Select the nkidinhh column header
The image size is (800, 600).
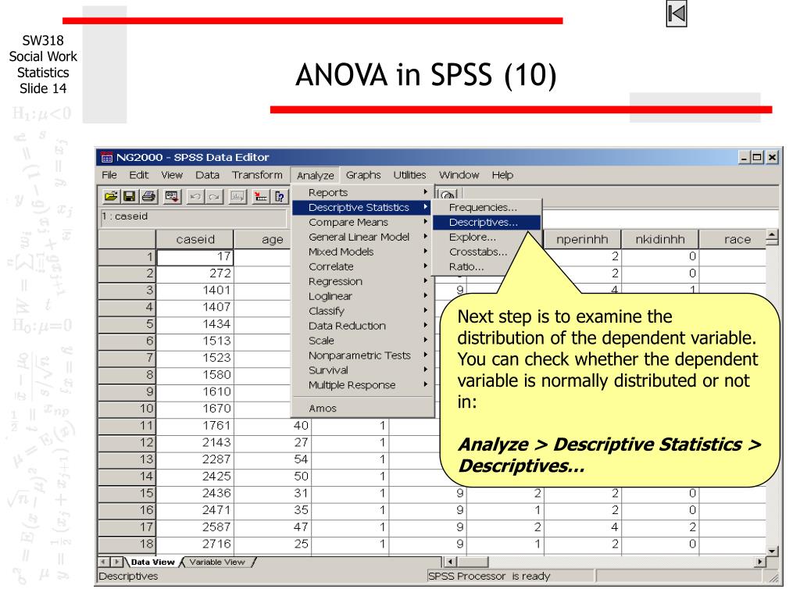point(660,239)
